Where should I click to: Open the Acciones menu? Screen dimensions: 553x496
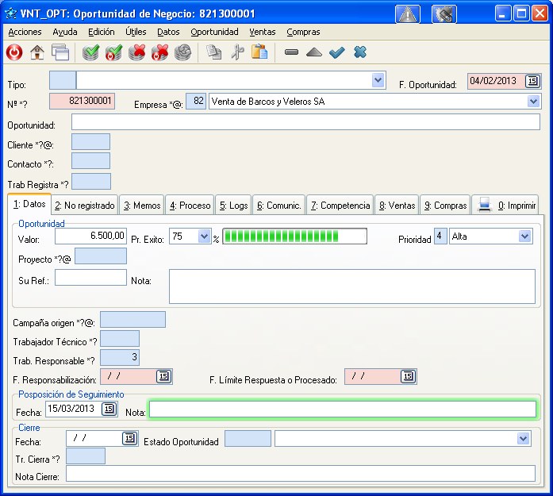(25, 32)
